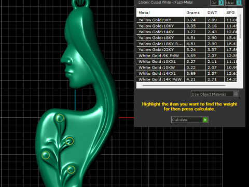Click the 5.24 grams value for 22KY

[191, 49]
